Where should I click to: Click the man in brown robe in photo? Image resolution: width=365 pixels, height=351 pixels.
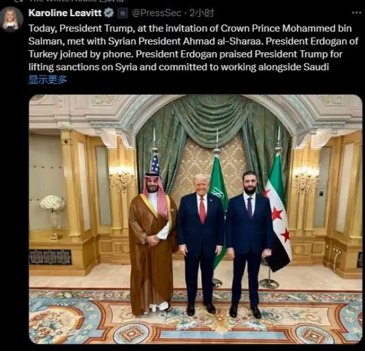point(153,244)
